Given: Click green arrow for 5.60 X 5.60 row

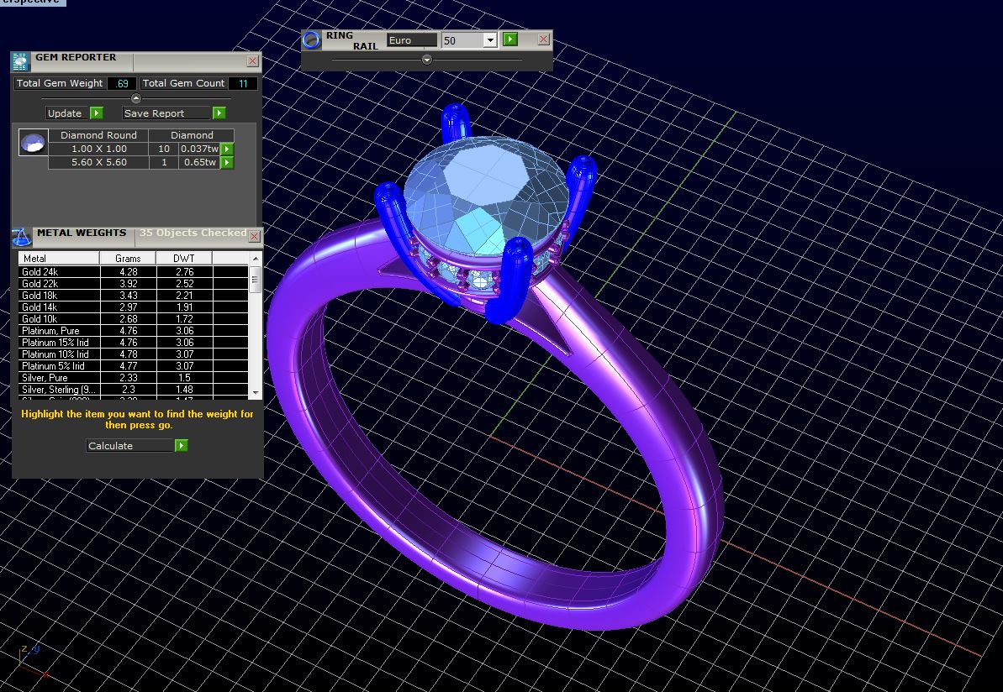Looking at the screenshot, I should click(227, 162).
